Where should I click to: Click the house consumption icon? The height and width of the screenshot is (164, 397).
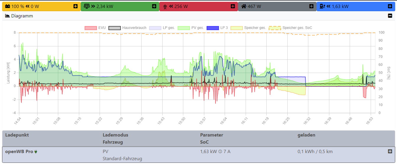244,6
